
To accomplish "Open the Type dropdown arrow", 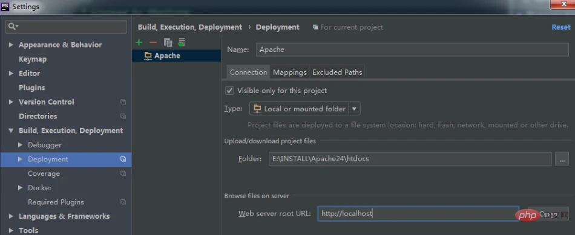I will pyautogui.click(x=354, y=109).
